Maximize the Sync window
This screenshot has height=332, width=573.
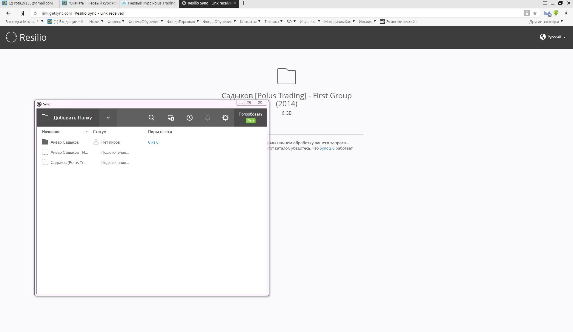click(x=249, y=103)
